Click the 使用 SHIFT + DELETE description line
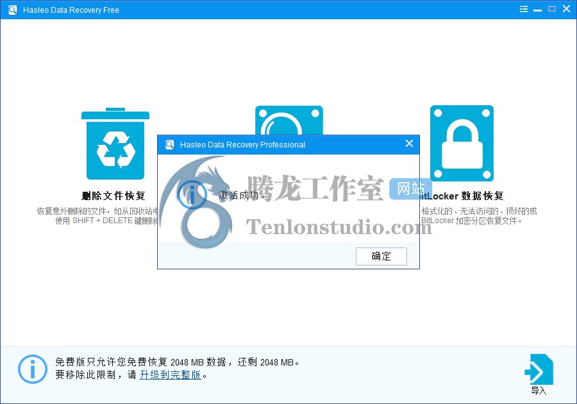 [x=106, y=221]
